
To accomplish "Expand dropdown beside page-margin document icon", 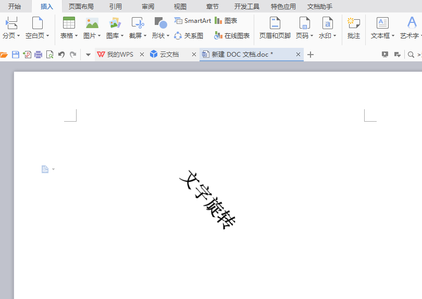I will pyautogui.click(x=53, y=169).
